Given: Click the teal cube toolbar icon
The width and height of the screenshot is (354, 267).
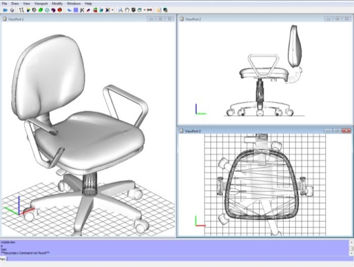Looking at the screenshot, I should (x=102, y=10).
